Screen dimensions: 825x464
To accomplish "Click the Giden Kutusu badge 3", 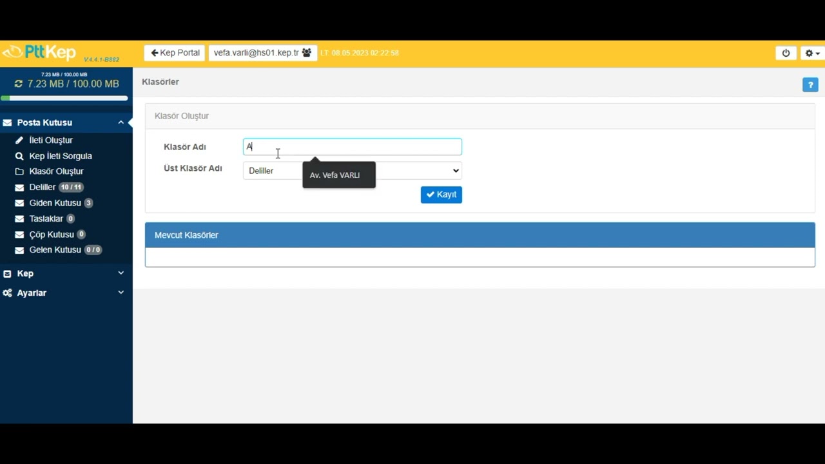I will click(88, 203).
